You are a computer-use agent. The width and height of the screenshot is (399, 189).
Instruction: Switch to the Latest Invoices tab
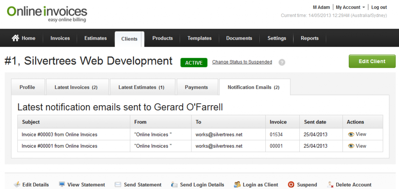click(x=76, y=87)
